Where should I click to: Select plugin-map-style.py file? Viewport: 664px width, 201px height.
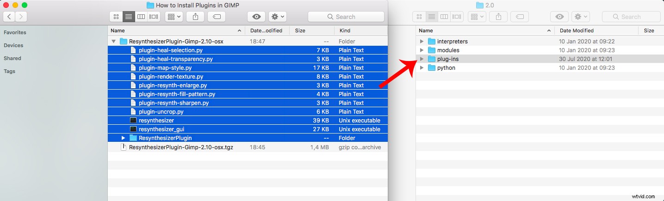coord(248,67)
